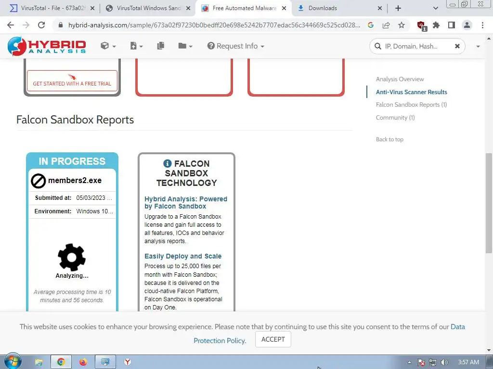Jump to Community (1) section

pos(395,117)
